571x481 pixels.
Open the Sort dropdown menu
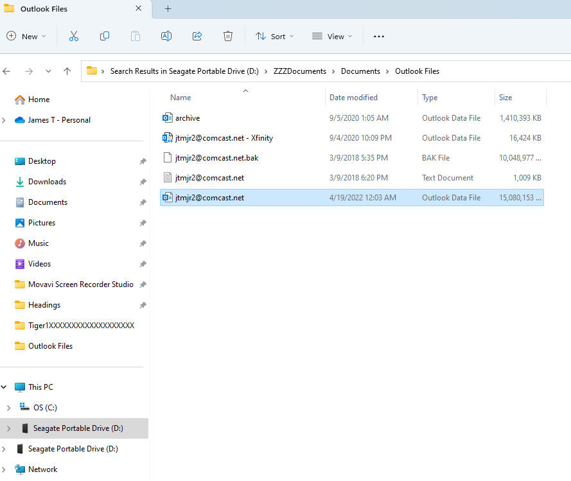pos(274,37)
